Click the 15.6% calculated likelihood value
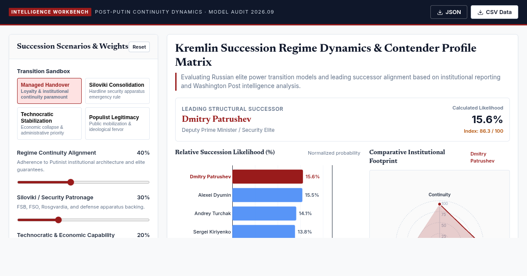 487,120
